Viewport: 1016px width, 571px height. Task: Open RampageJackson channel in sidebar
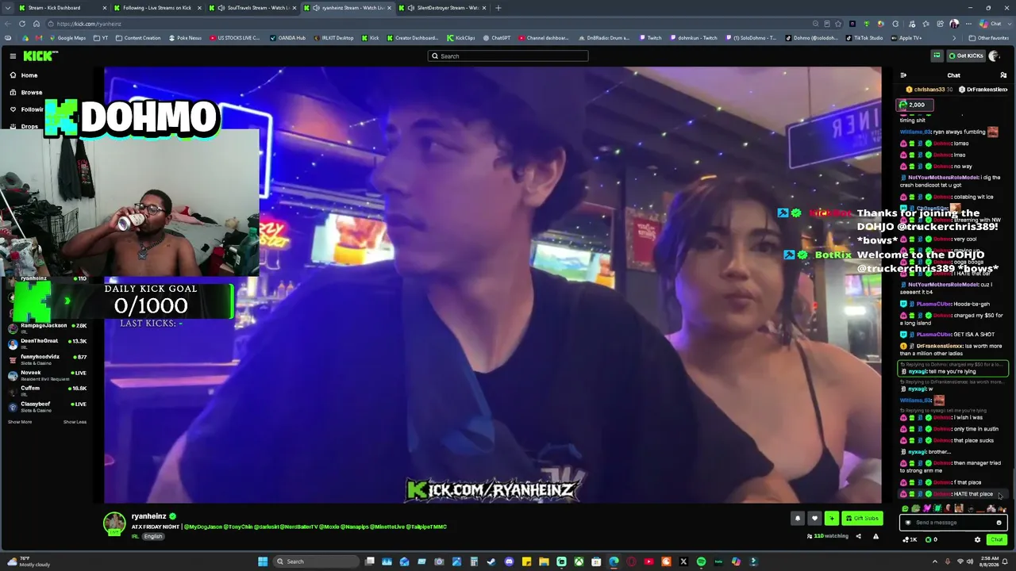tap(48, 328)
